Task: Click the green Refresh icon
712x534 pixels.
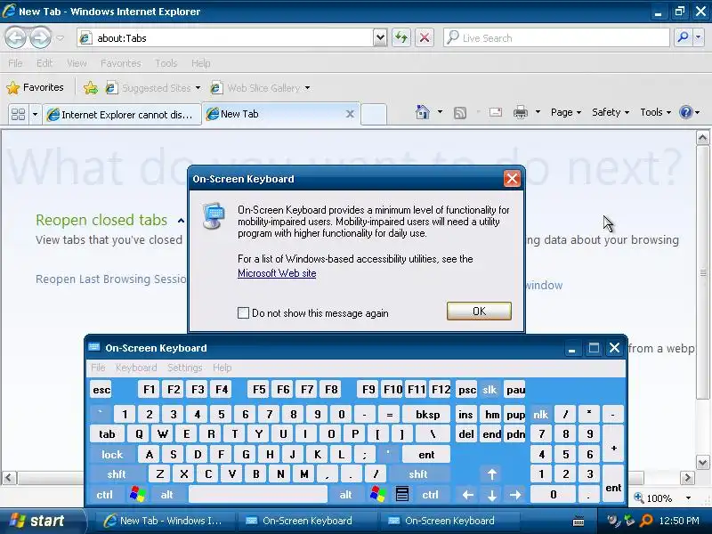Action: 401,37
